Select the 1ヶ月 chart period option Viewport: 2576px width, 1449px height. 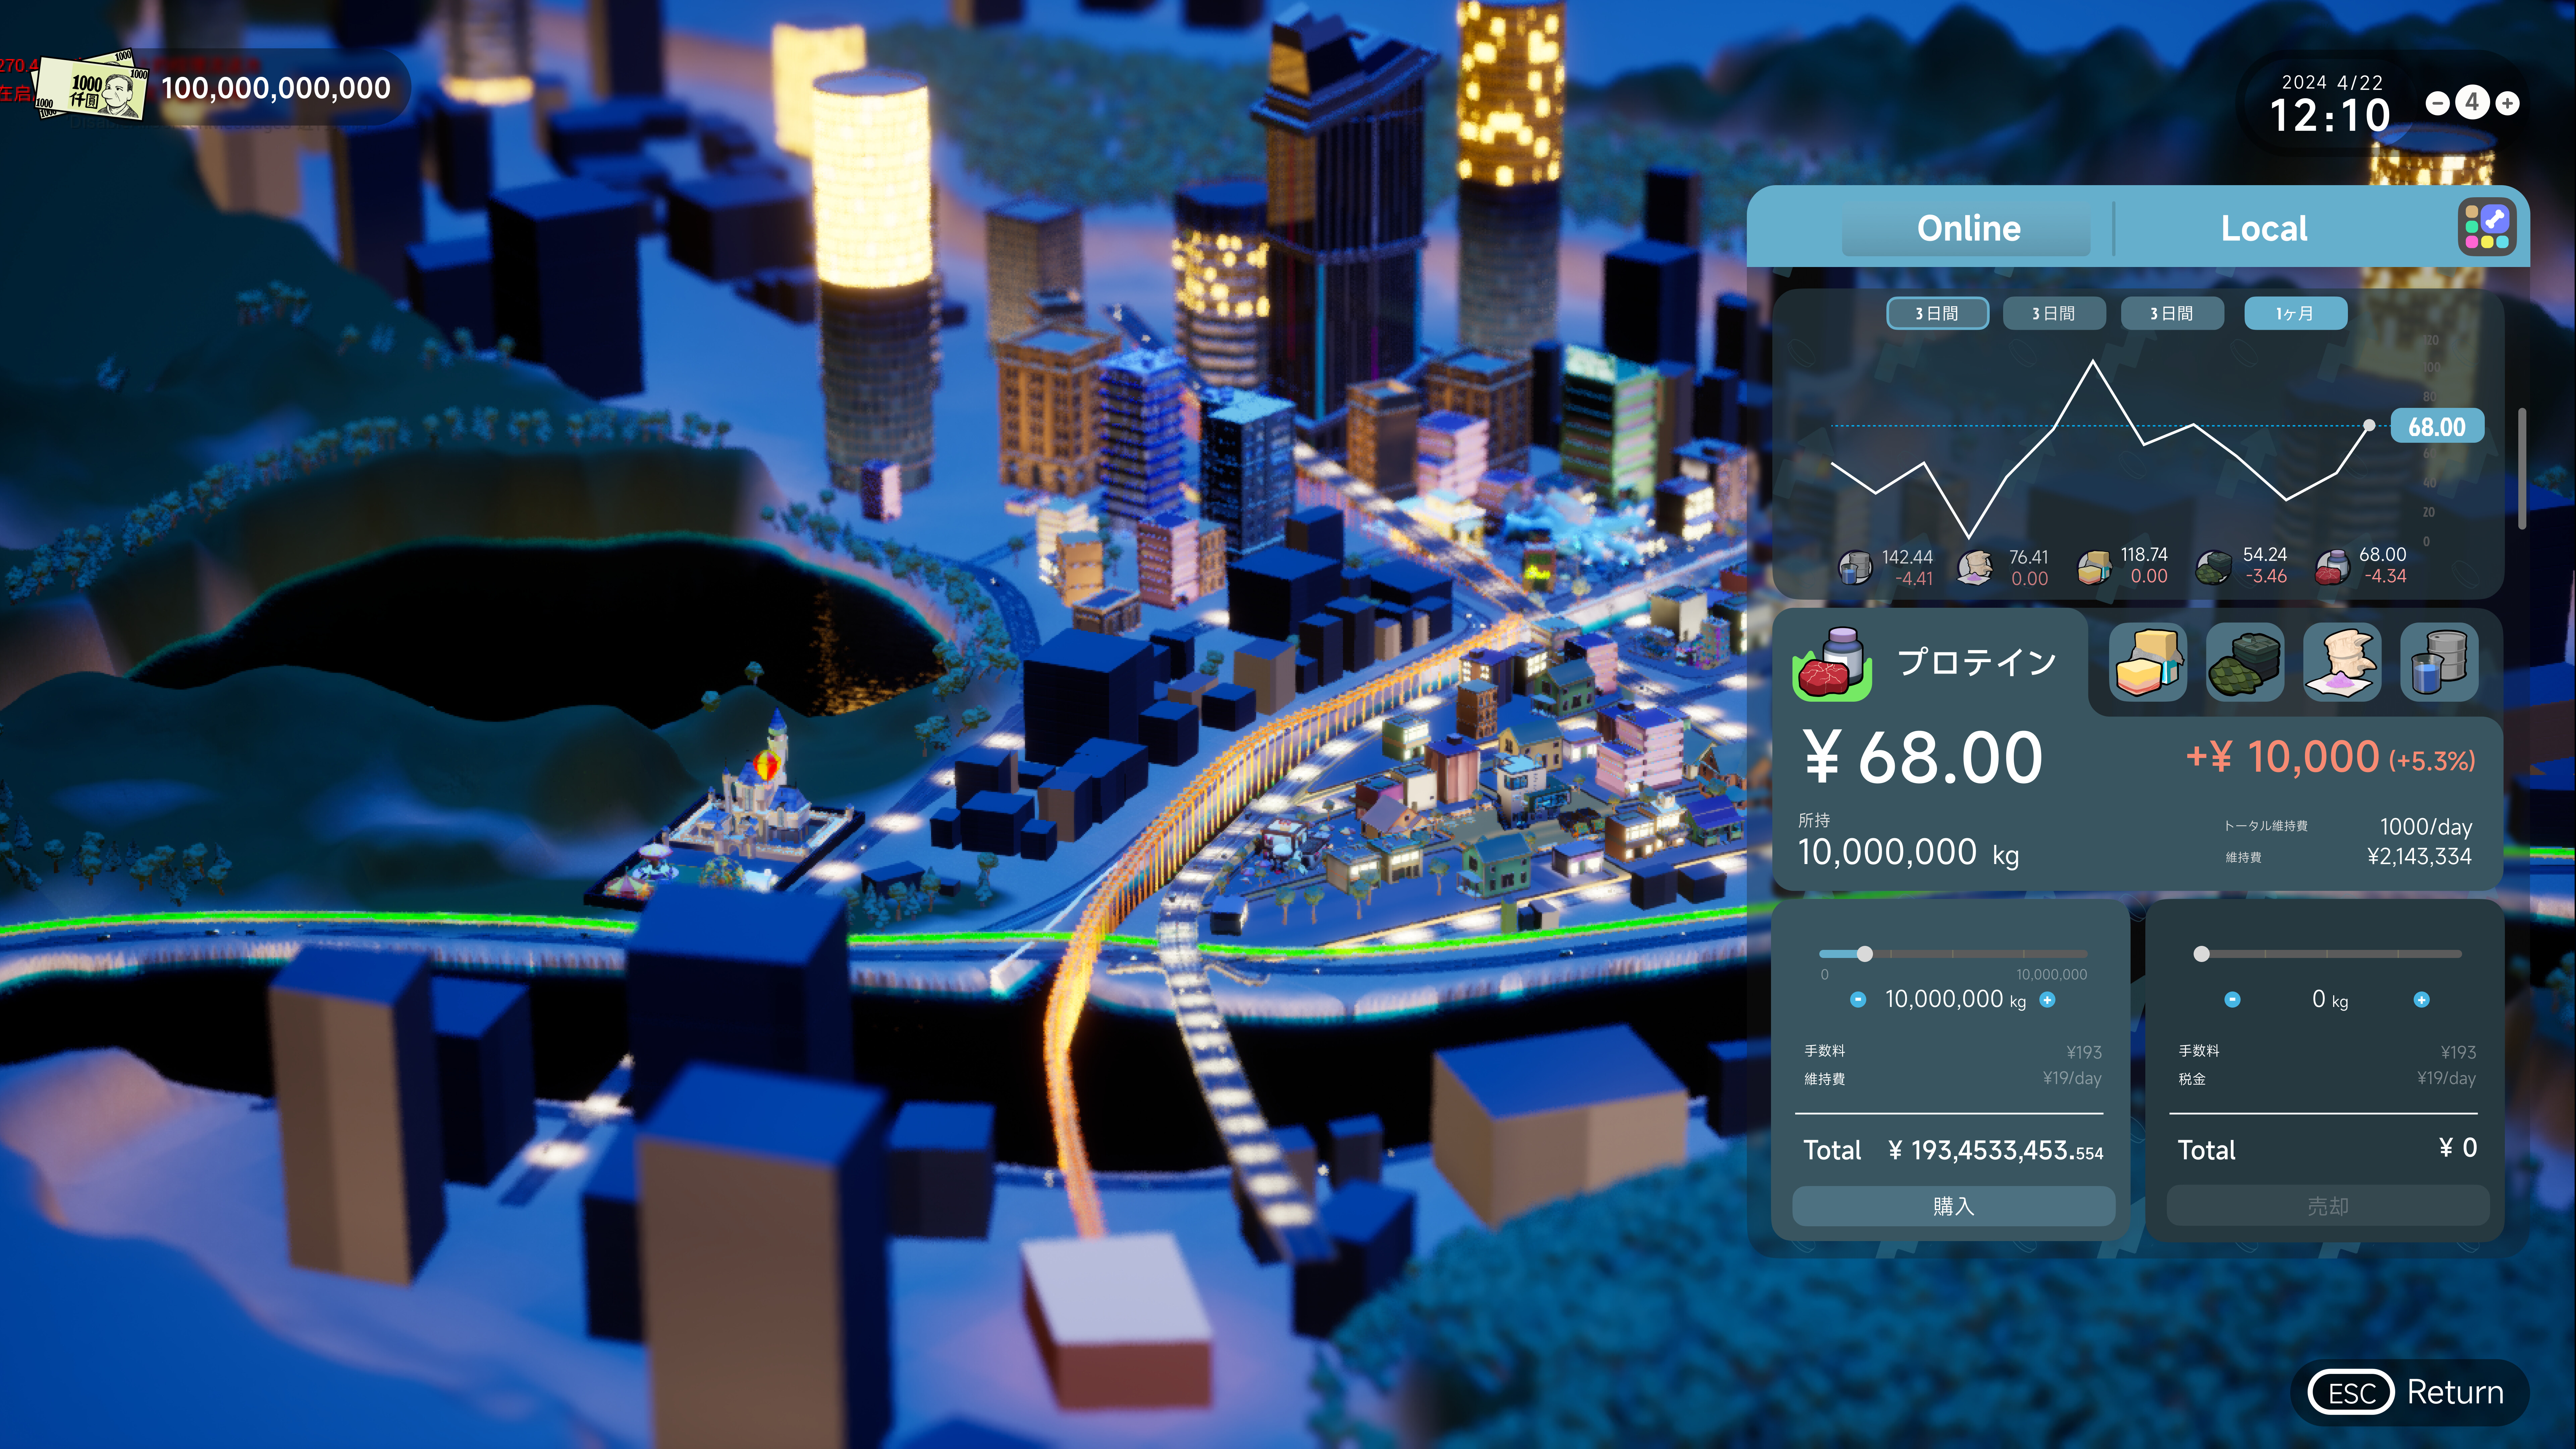2296,313
